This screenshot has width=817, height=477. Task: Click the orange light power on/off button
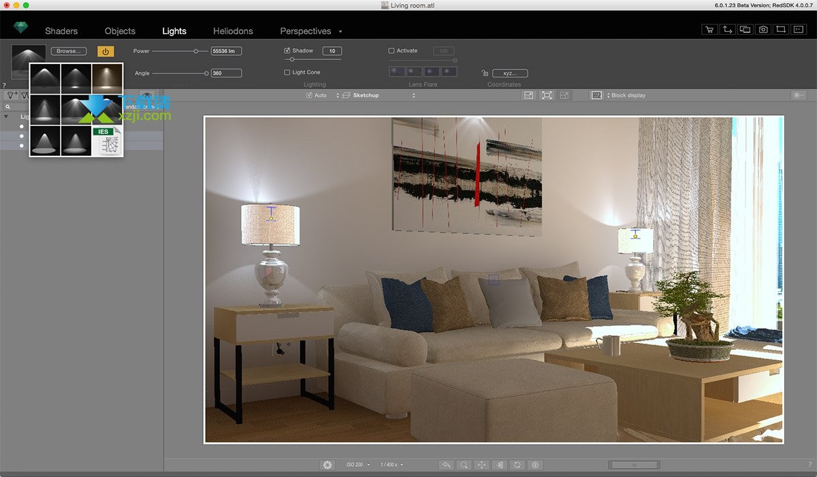coord(106,51)
